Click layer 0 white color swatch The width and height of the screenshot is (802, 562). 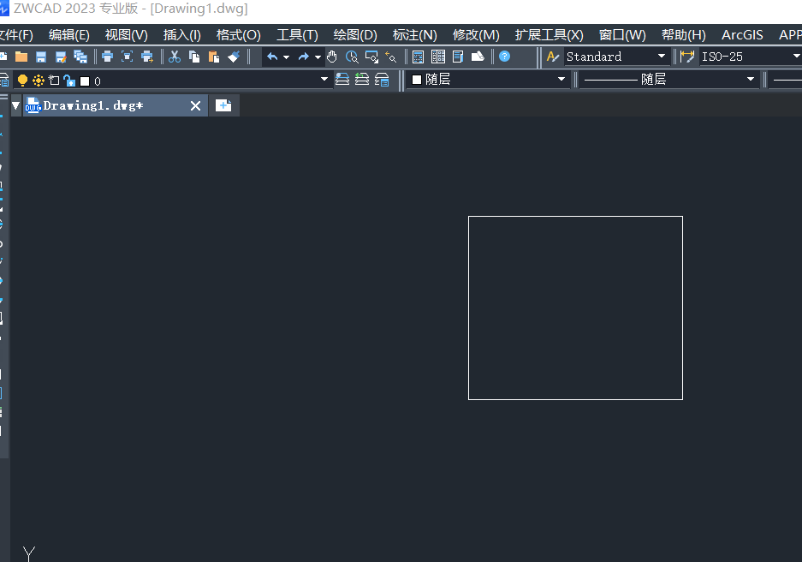click(x=85, y=81)
